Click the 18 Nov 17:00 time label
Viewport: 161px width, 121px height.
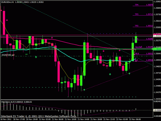pyautogui.click(x=19, y=119)
